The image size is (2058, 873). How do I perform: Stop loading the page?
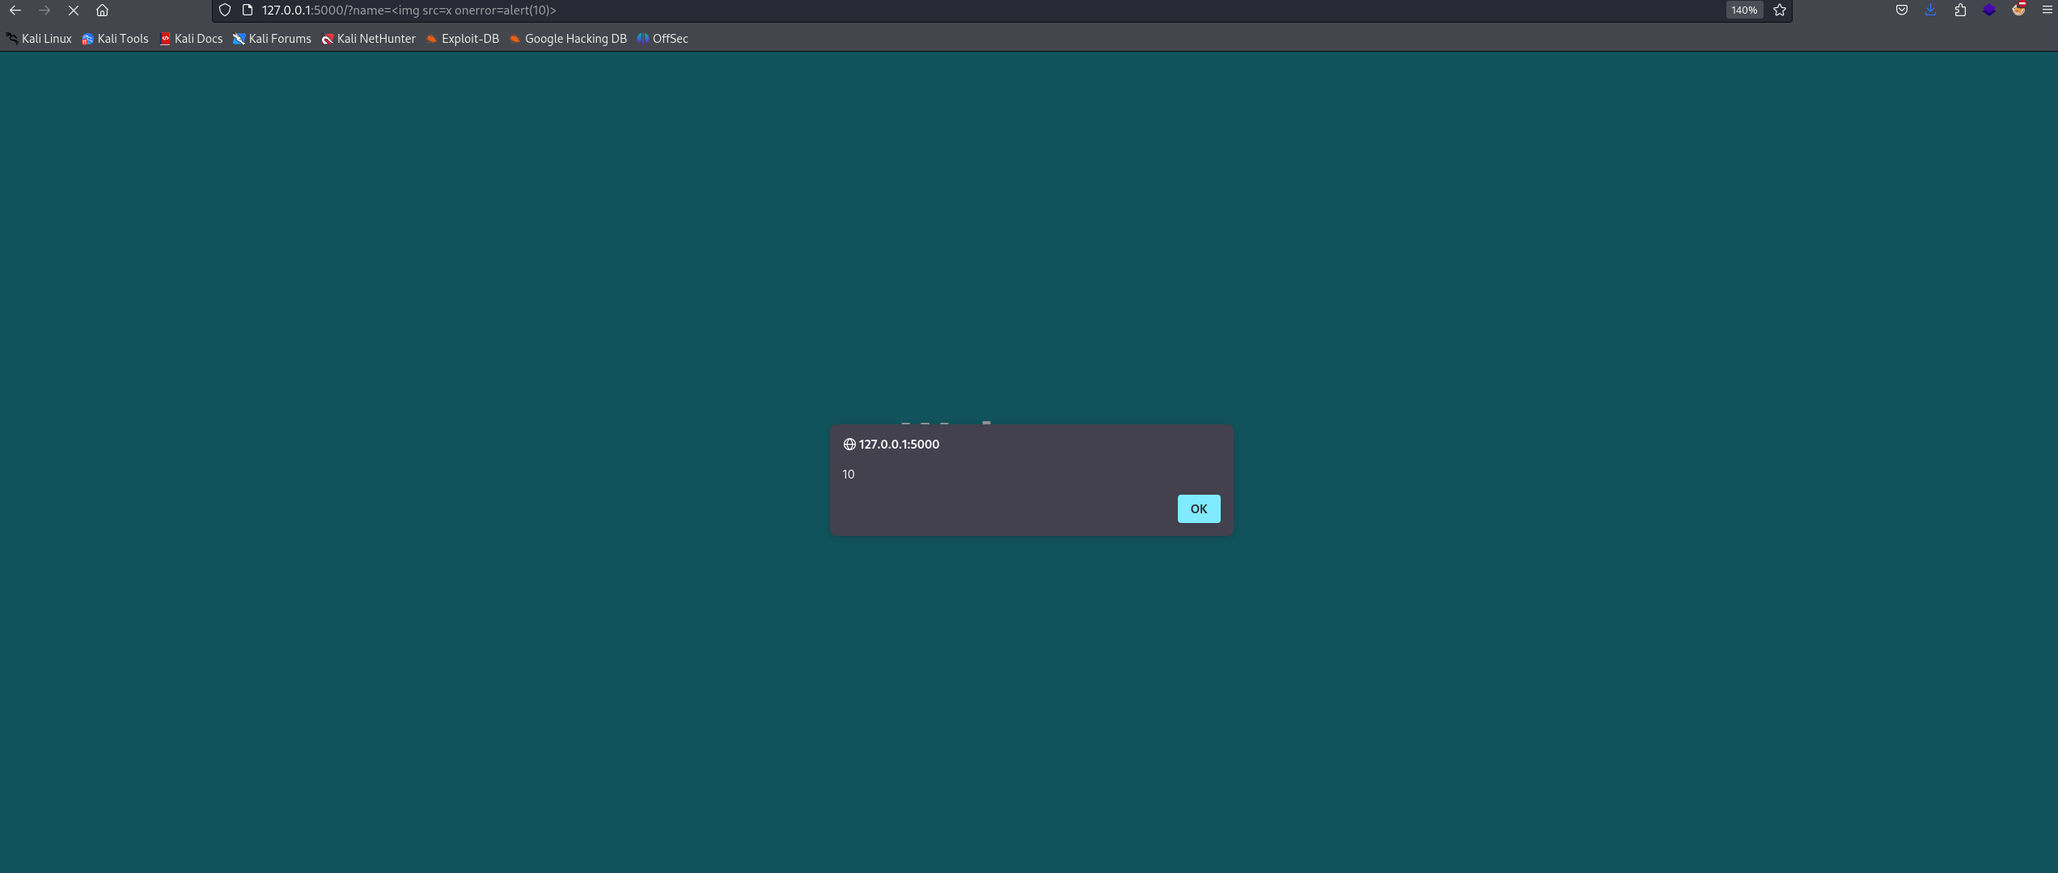74,11
